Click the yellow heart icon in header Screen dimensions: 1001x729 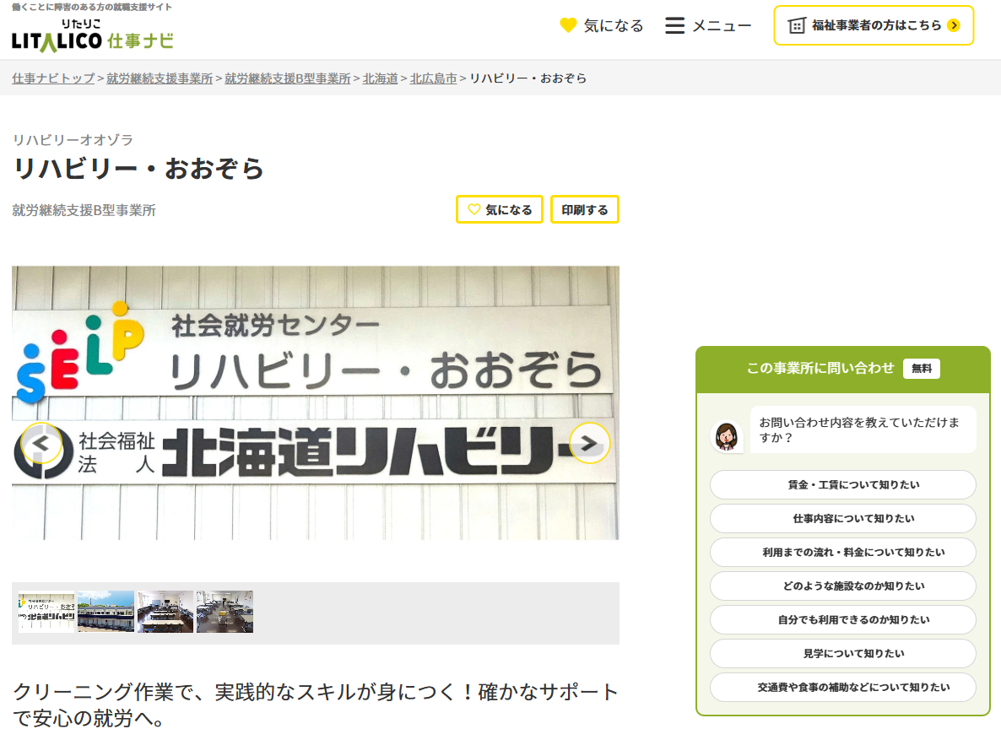point(567,25)
